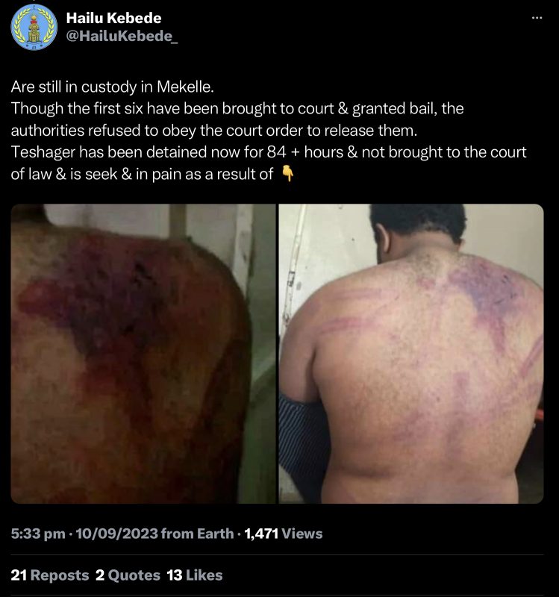Open Hailu Kebede's profile avatar
This screenshot has width=559, height=597.
coord(34,28)
